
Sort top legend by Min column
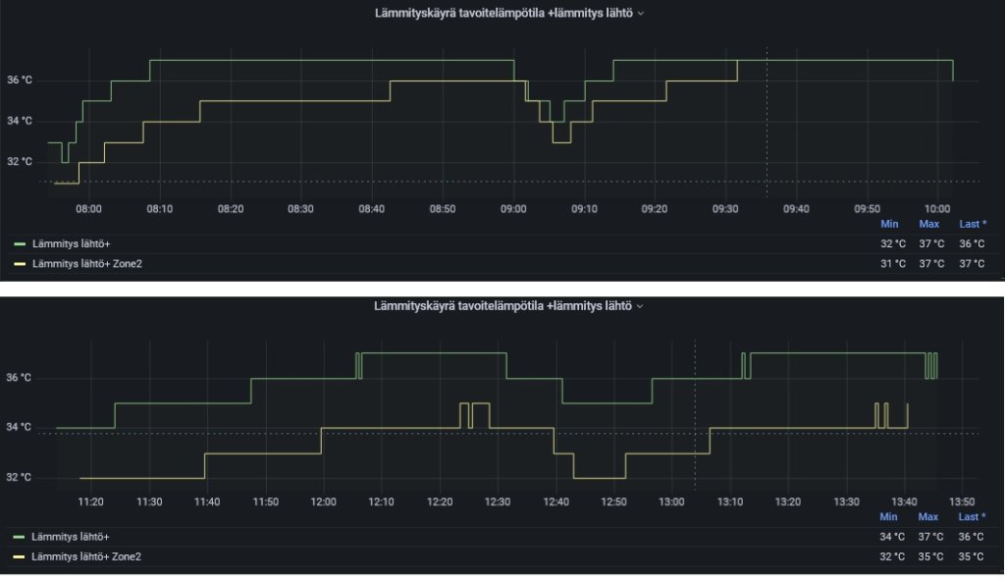point(889,225)
